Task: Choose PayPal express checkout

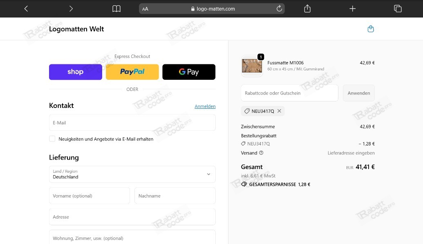Action: point(132,72)
